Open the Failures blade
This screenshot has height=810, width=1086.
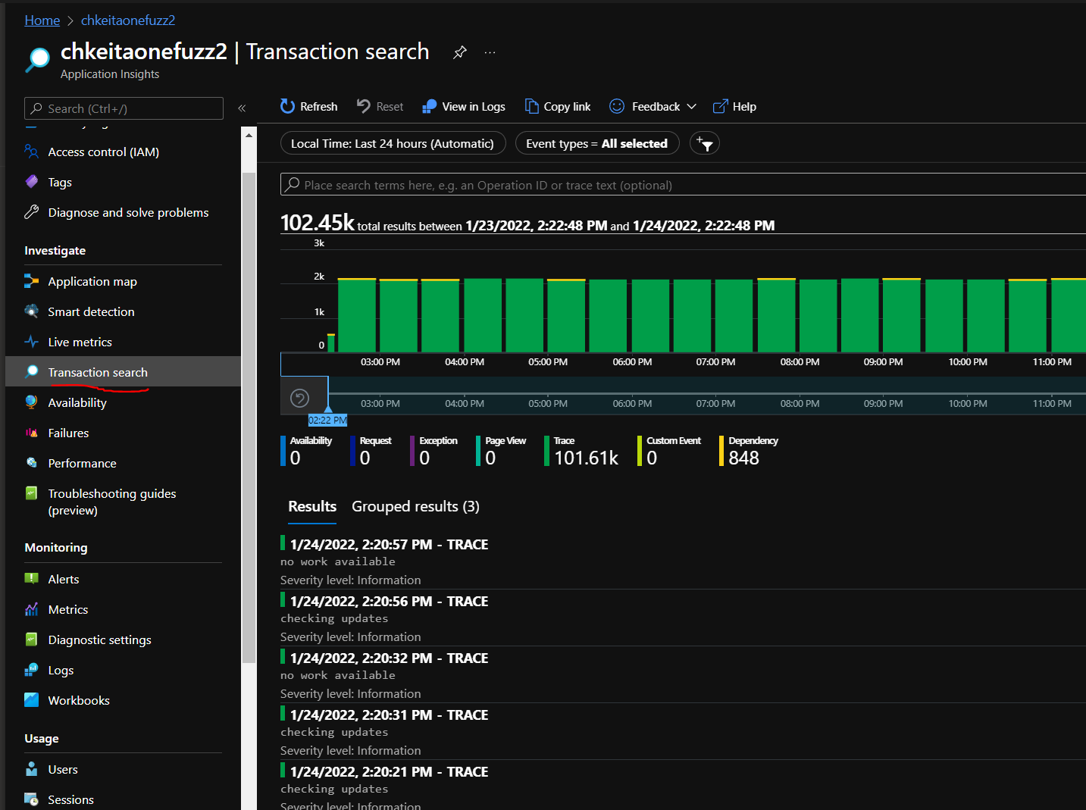point(68,433)
